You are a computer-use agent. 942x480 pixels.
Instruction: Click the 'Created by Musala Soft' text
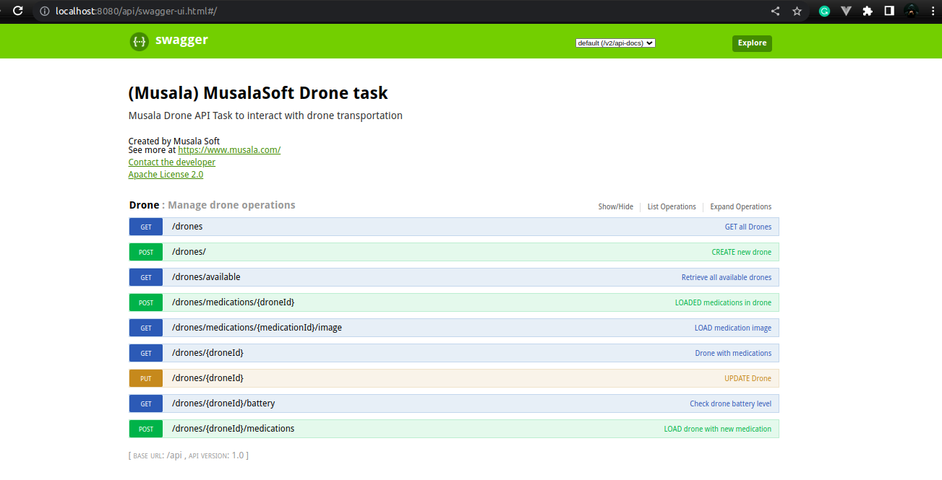click(x=174, y=141)
